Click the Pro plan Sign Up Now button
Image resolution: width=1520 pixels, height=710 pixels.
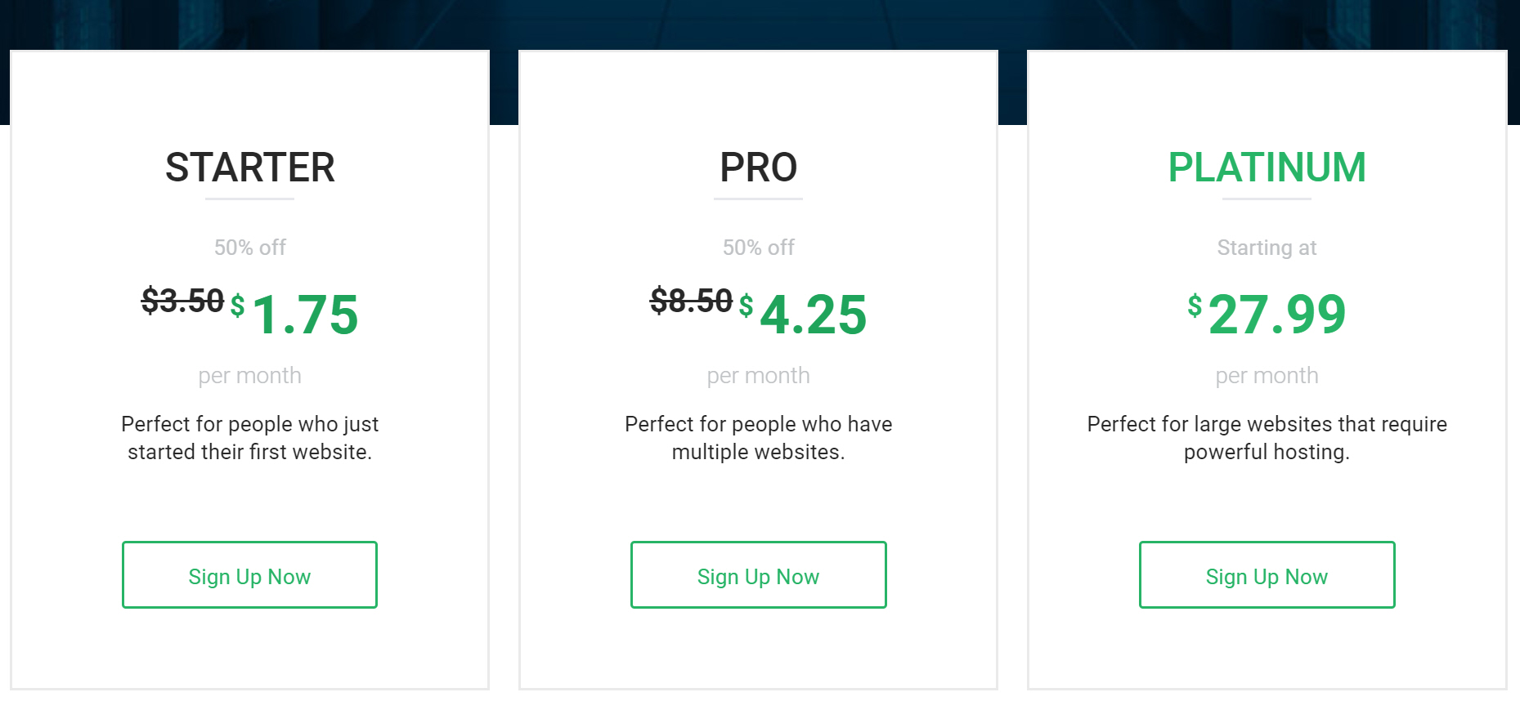(757, 575)
